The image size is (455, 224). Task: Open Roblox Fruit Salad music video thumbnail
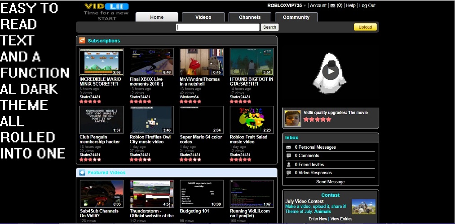tap(252, 120)
